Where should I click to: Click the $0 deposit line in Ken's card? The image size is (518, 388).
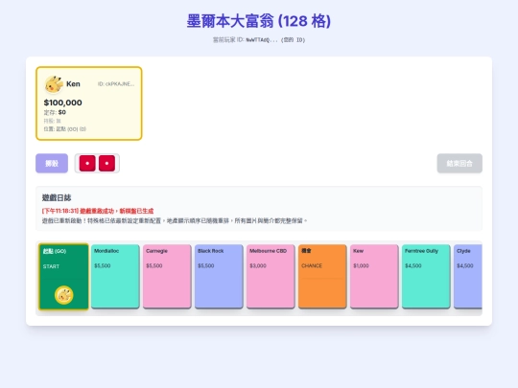(55, 112)
